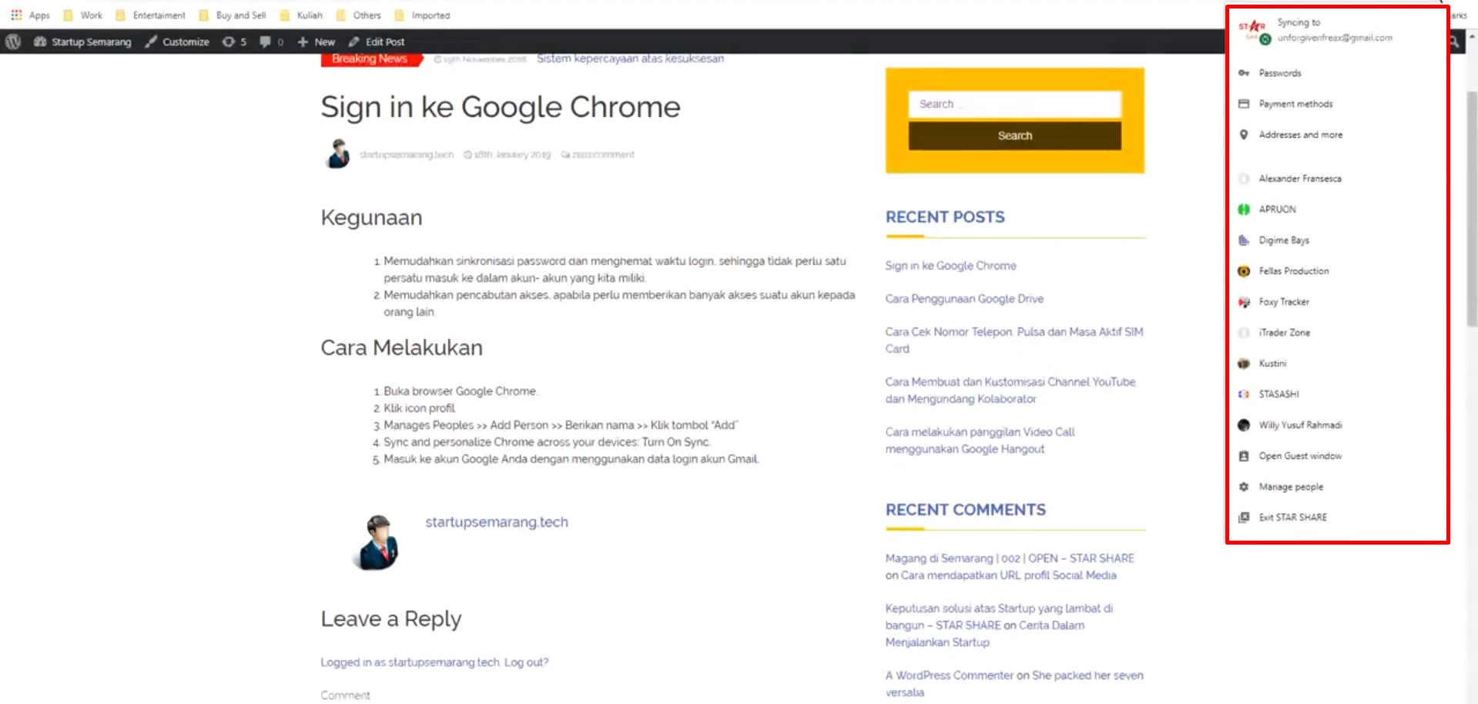Click the startupsemarang.tech author name link
Viewport: 1478px width, 704px height.
click(497, 522)
